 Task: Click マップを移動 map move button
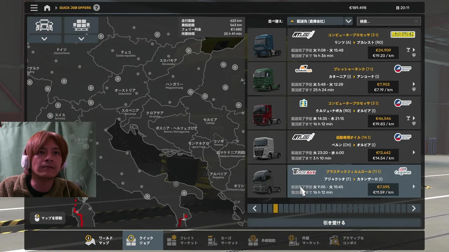coord(48,218)
